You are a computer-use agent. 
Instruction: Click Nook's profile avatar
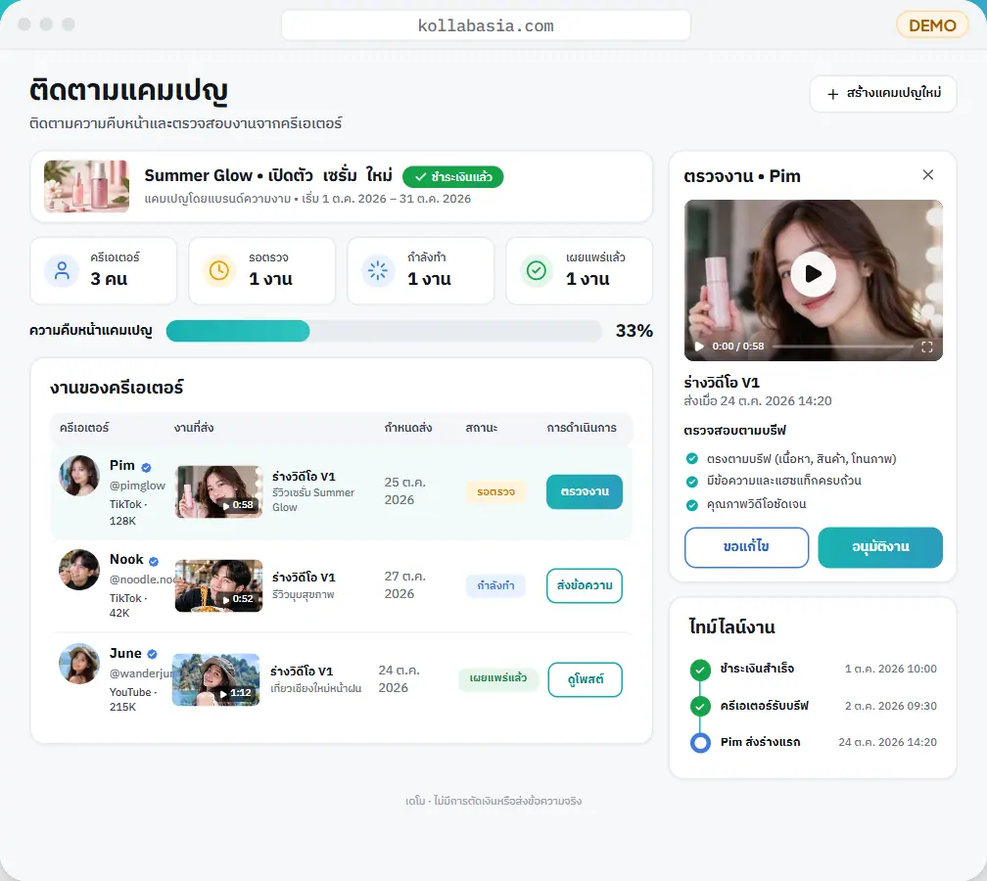click(79, 570)
